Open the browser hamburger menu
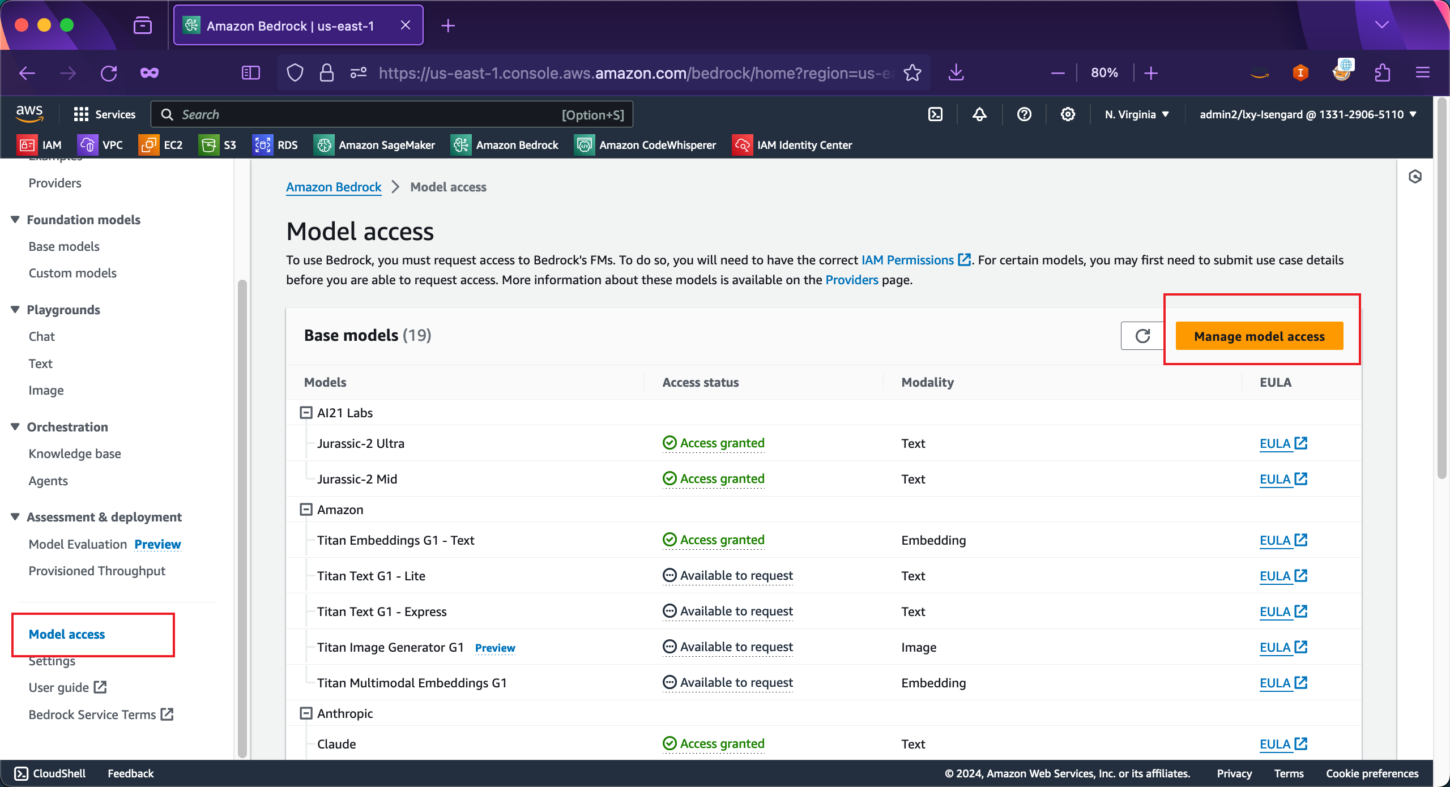This screenshot has height=787, width=1450. tap(1423, 72)
